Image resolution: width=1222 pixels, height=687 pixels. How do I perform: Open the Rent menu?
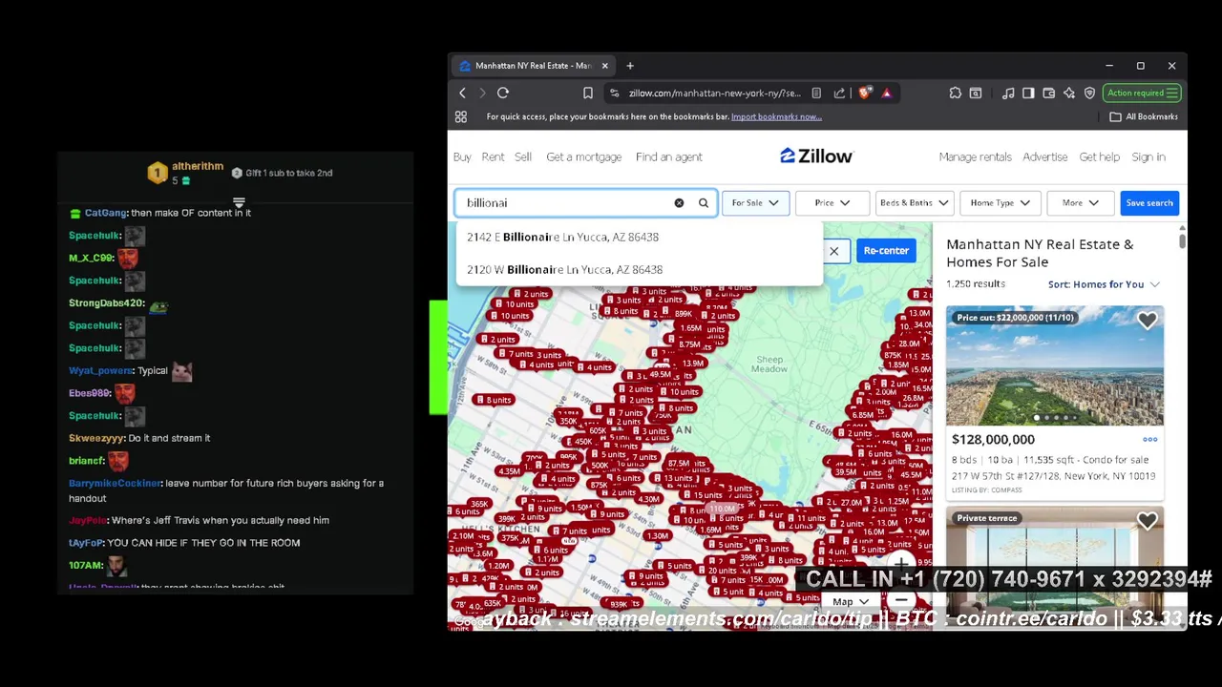[x=493, y=157]
